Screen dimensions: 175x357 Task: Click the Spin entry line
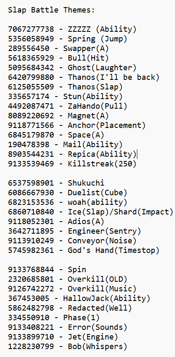pyautogui.click(x=47, y=270)
